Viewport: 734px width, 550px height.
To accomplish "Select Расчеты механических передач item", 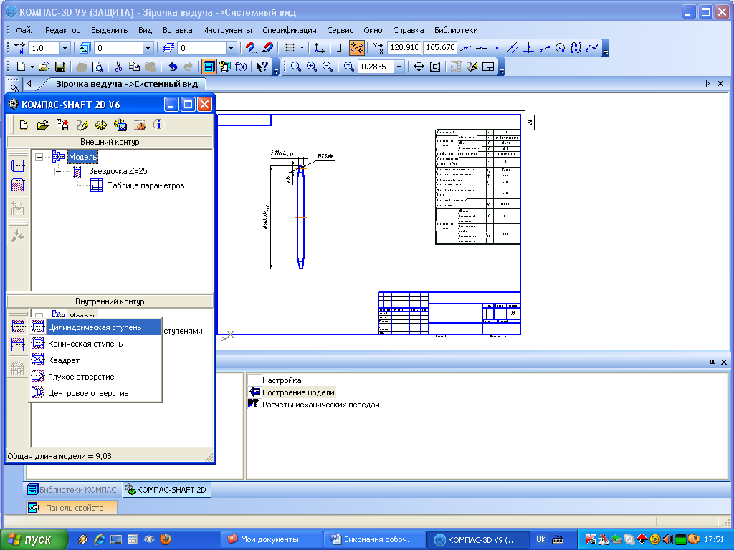I will [320, 405].
